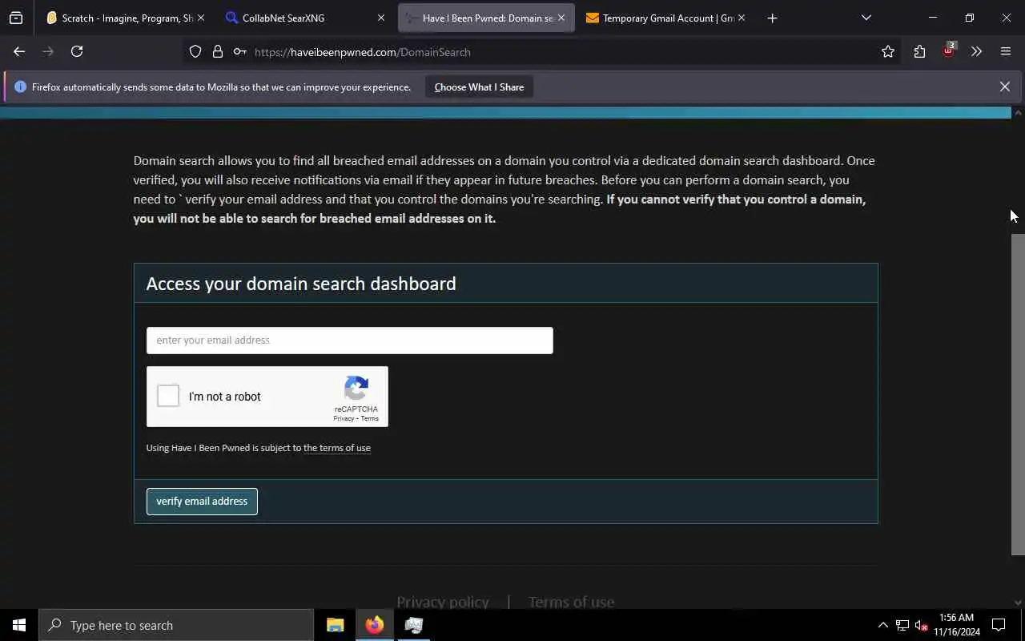The image size is (1025, 641).
Task: Click the page vertical scrollbar thumb
Action: click(x=1018, y=394)
